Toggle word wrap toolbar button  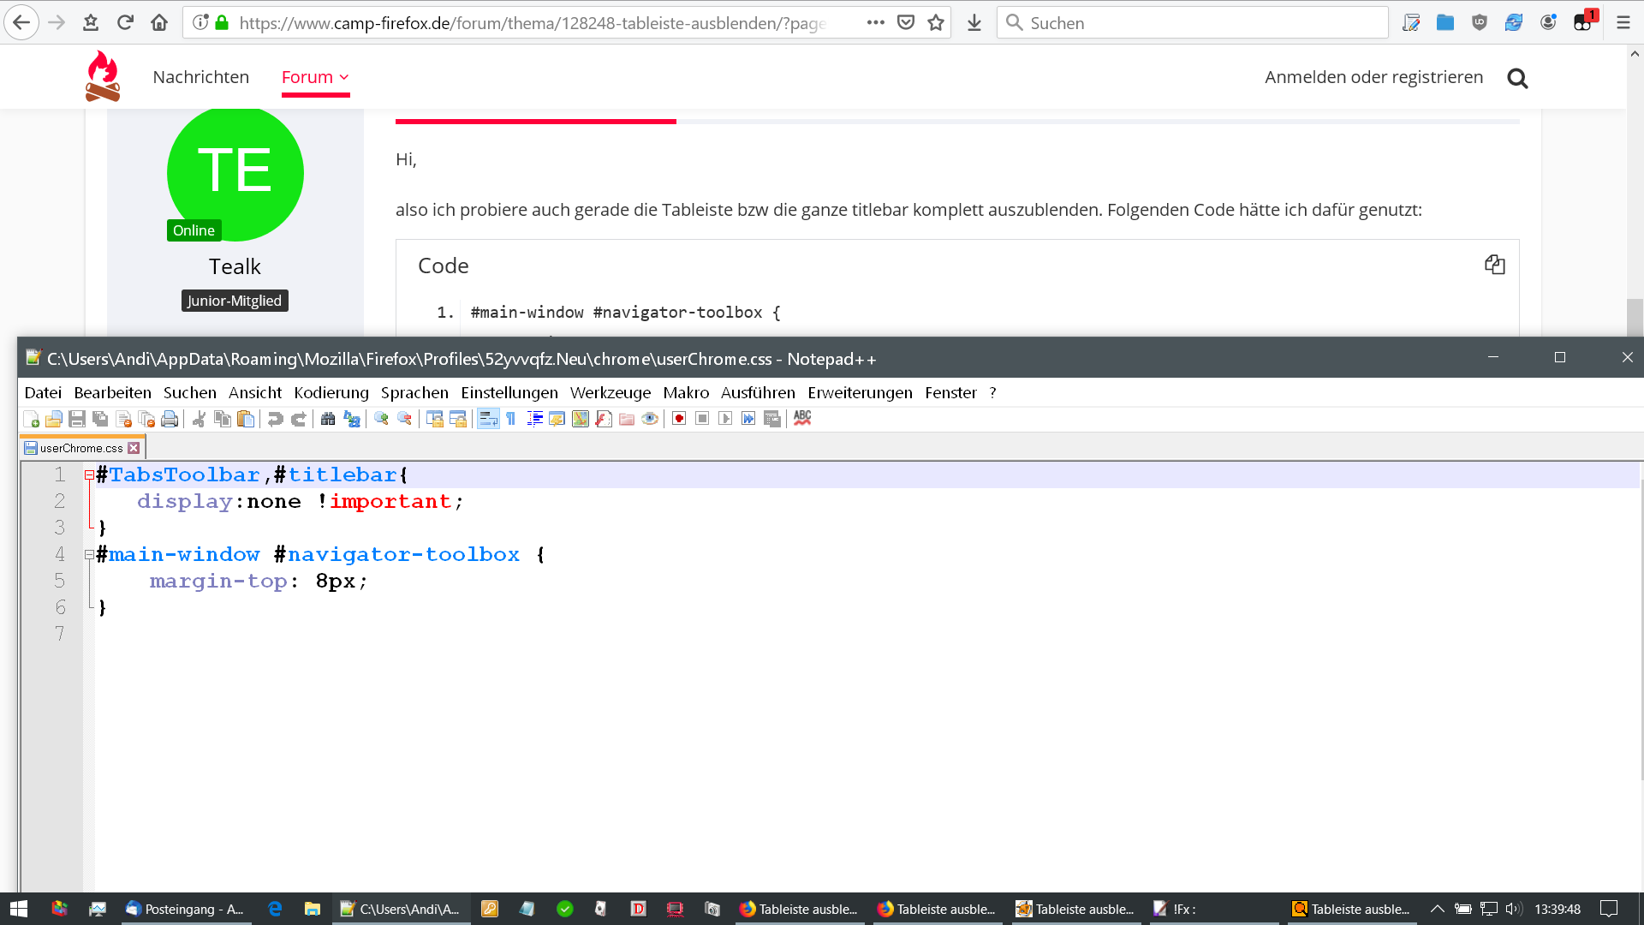click(488, 419)
